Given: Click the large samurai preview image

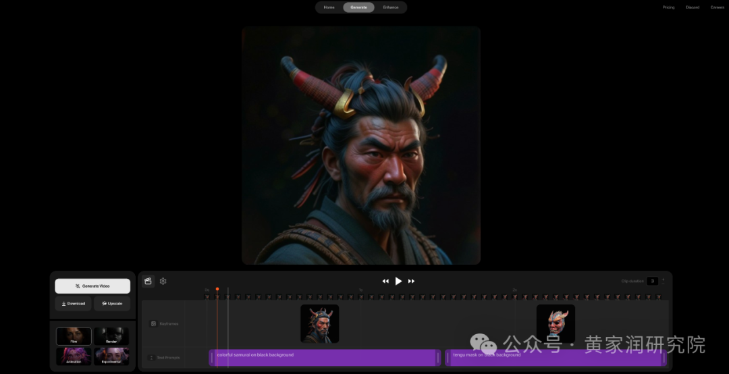Looking at the screenshot, I should [360, 146].
